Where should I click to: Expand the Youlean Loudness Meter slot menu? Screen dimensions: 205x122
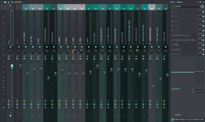pyautogui.click(x=172, y=40)
